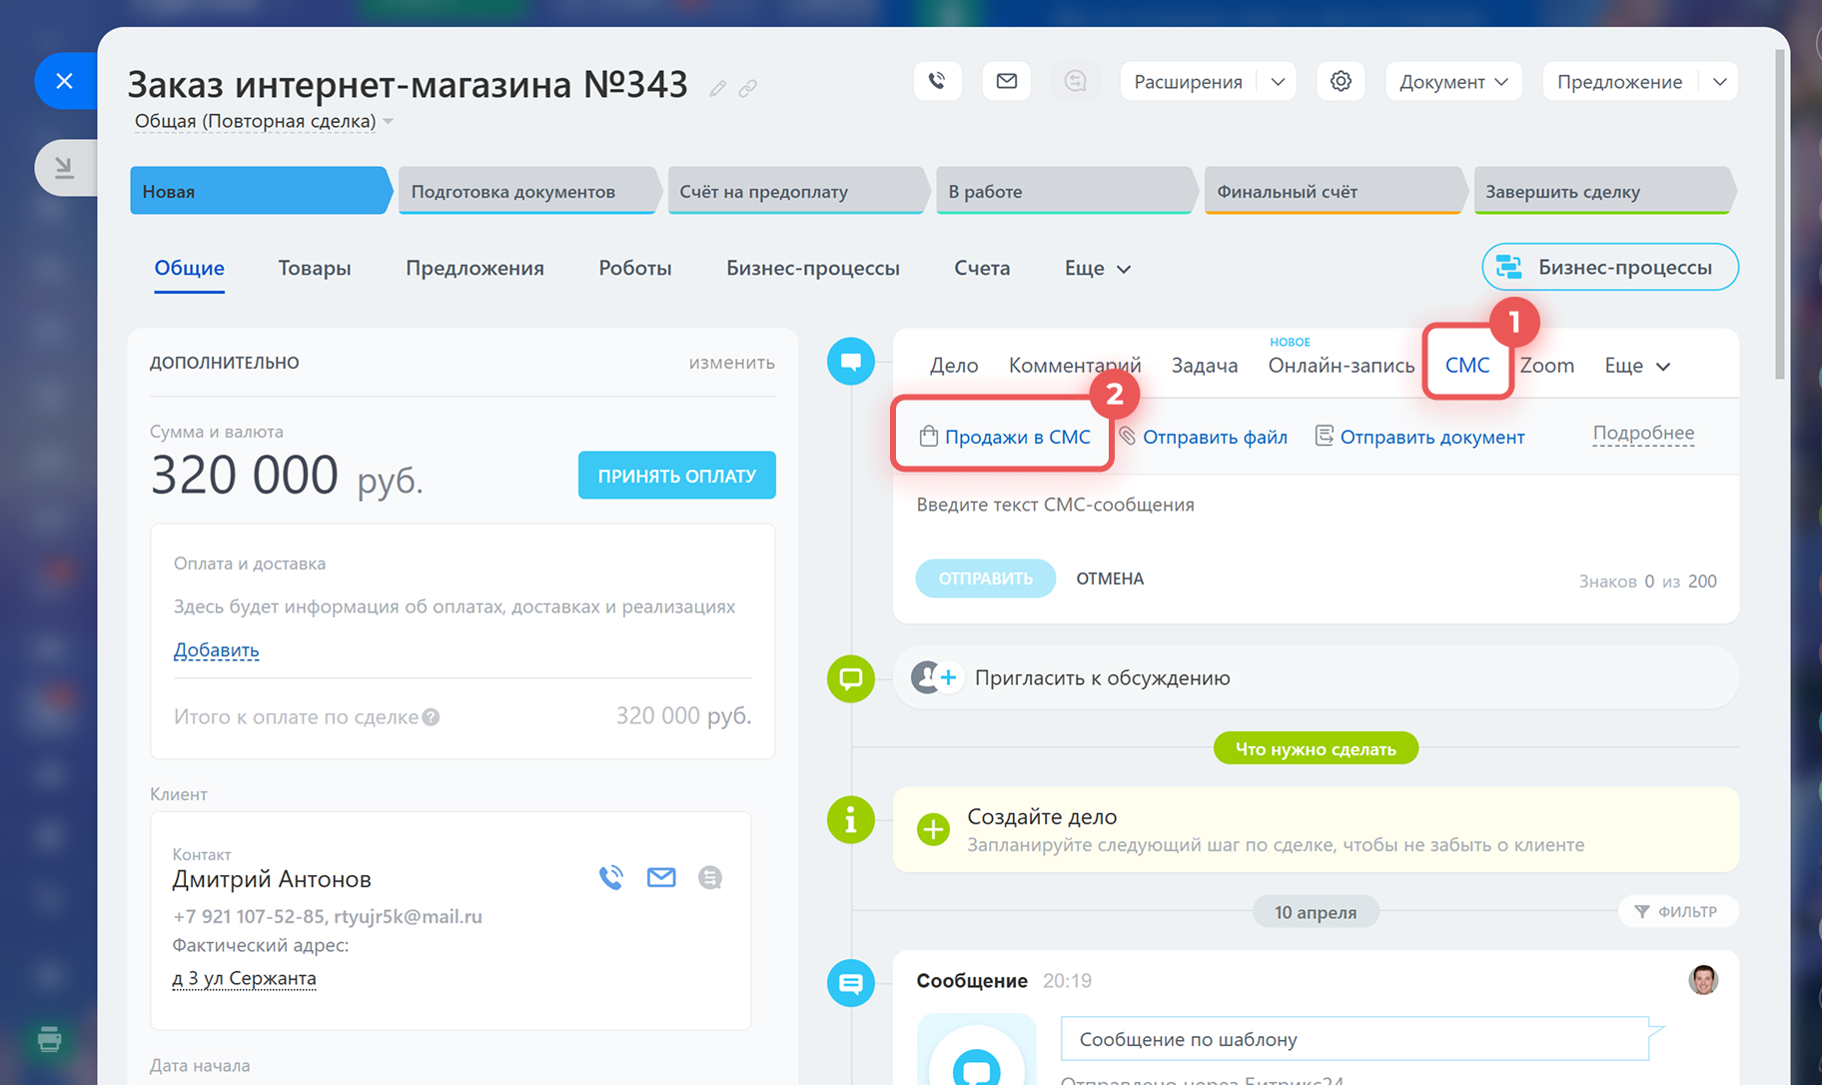Click изменить in Дополнительно section
1822x1085 pixels.
(731, 362)
